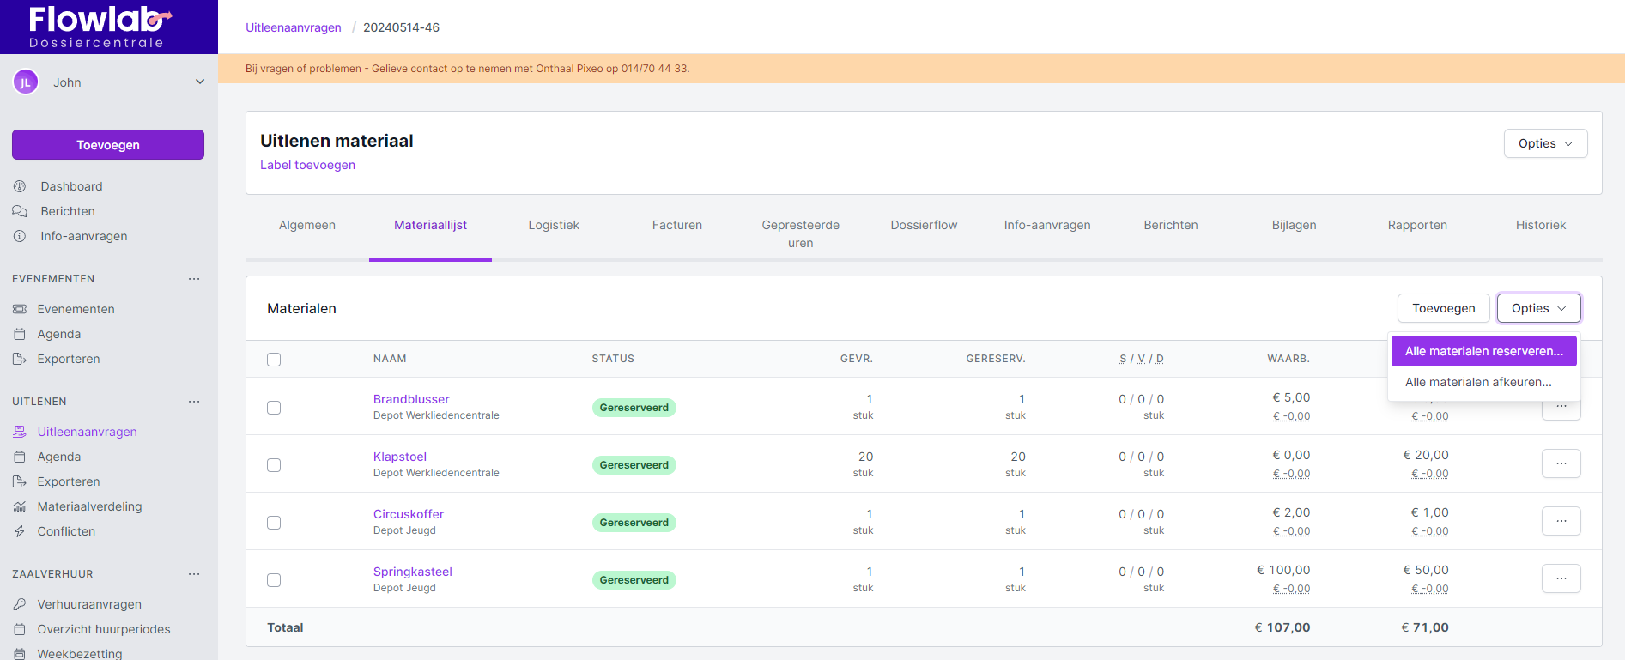Click the purple Toevoegen button in sidebar
Image resolution: width=1625 pixels, height=660 pixels.
(x=108, y=145)
